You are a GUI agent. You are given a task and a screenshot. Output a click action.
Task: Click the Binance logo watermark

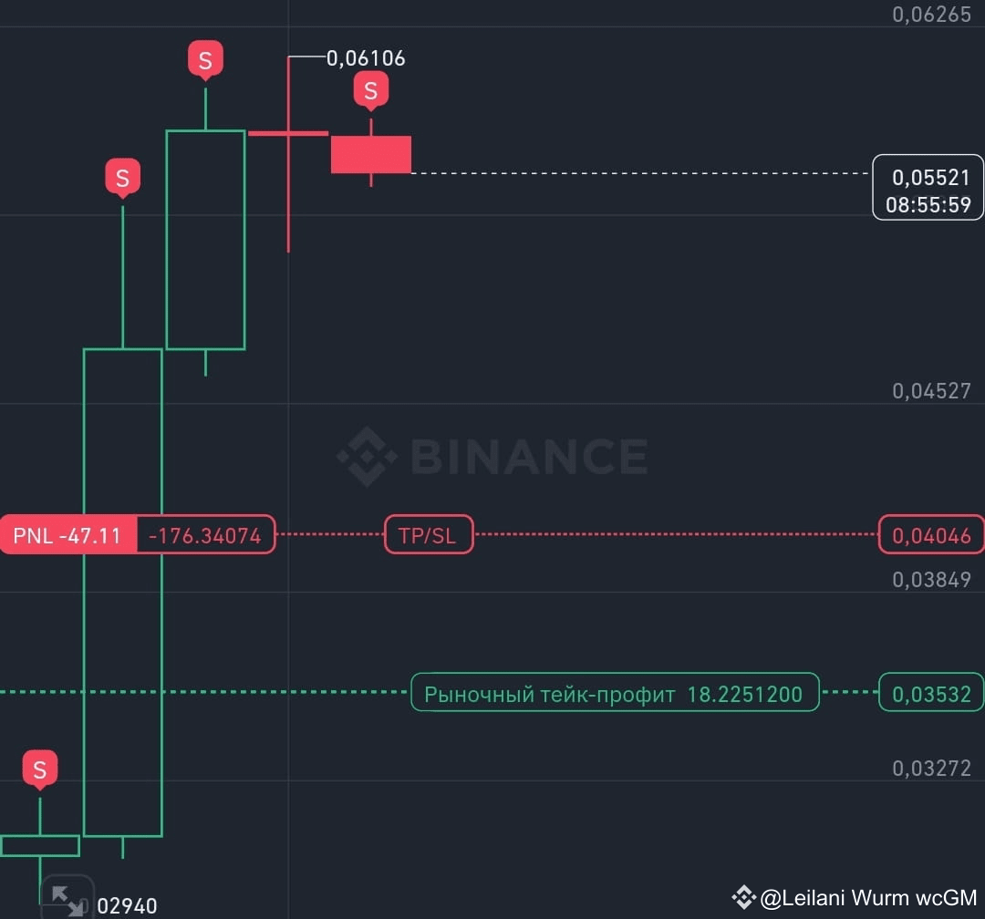[x=493, y=457]
